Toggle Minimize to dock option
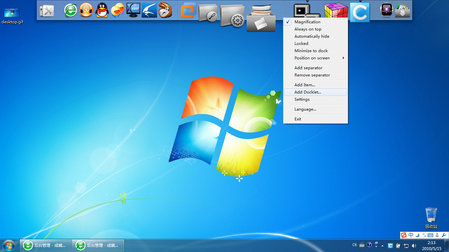Viewport: 449px width, 252px height. [316, 51]
